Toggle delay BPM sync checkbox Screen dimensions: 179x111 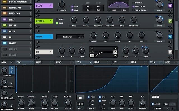click(72, 7)
